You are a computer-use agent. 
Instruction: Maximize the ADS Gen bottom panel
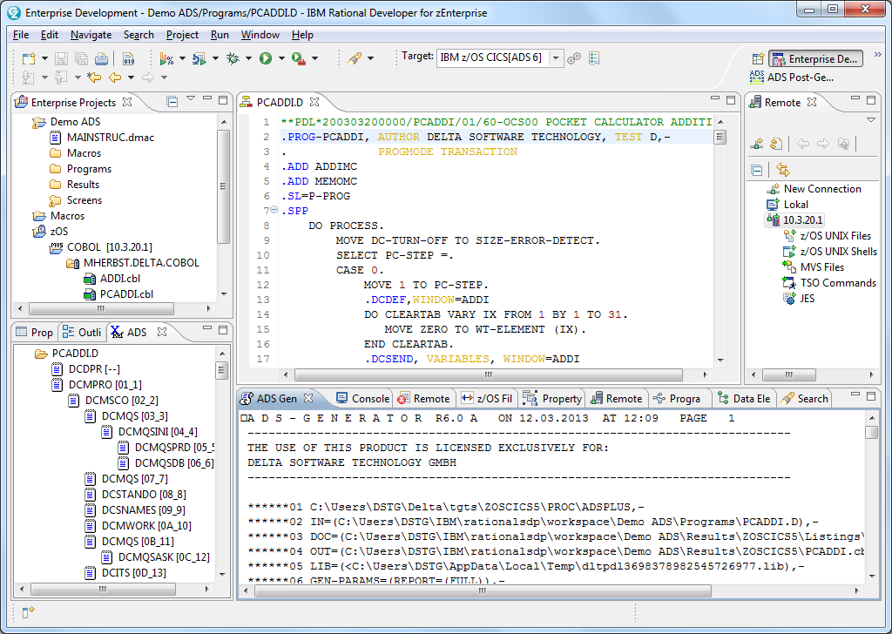pyautogui.click(x=871, y=395)
